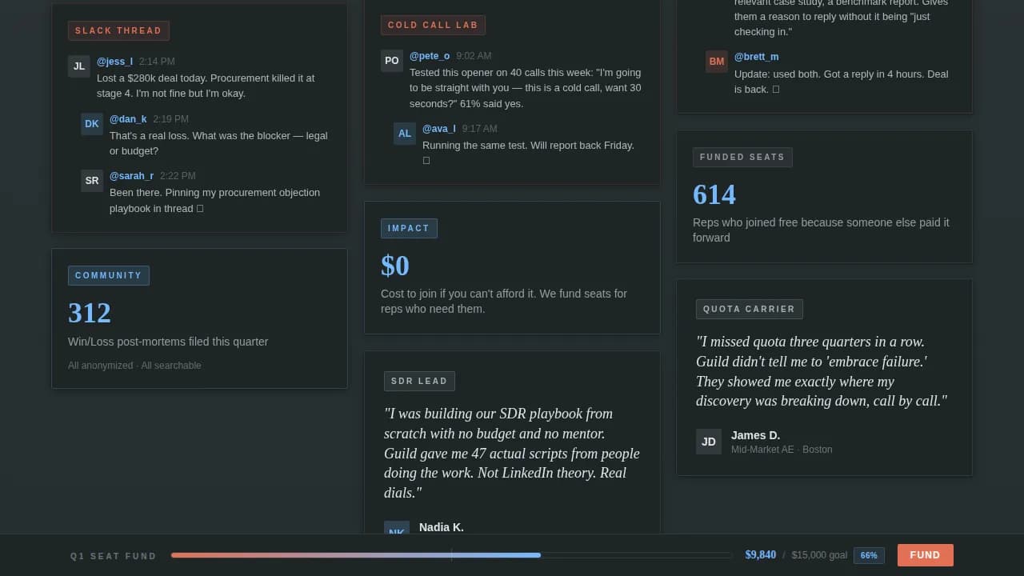Toggle the SLACK THREAD badge
Image resolution: width=1024 pixels, height=576 pixels.
click(118, 30)
